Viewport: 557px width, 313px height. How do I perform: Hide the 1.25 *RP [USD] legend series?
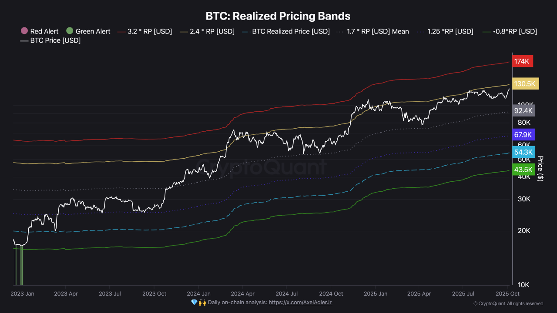point(450,31)
